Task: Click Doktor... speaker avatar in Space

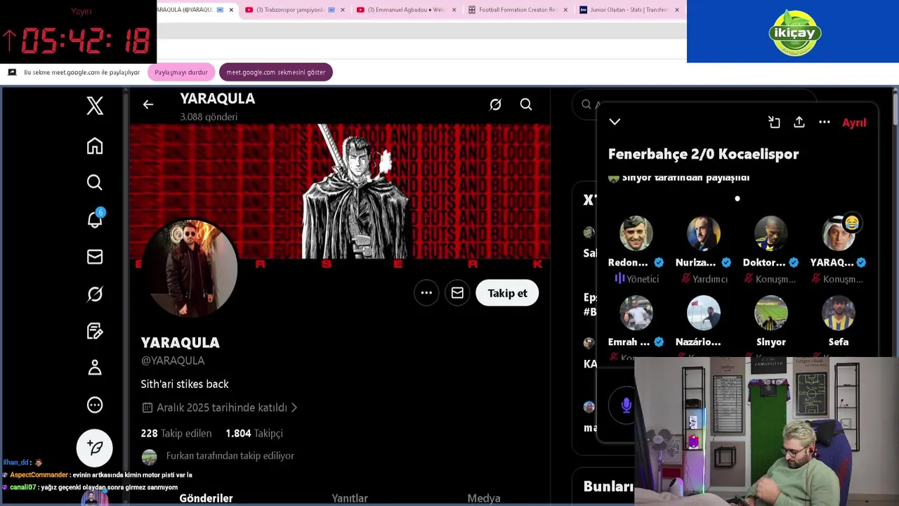Action: pyautogui.click(x=770, y=233)
